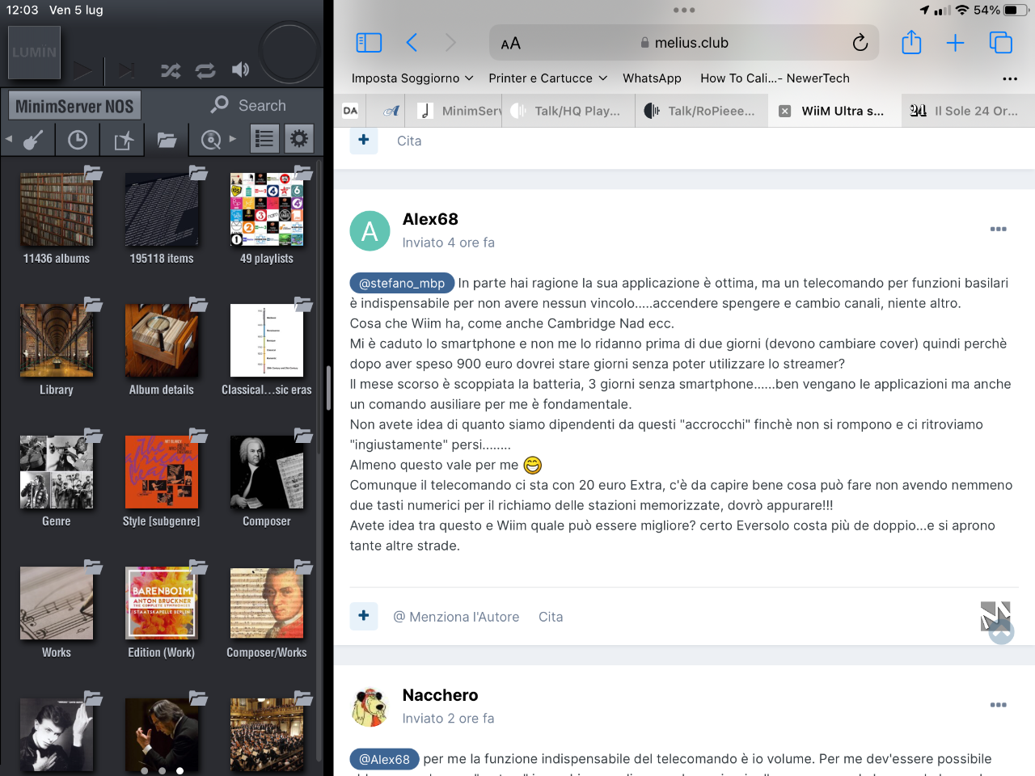Expand Printer e Cartucce bookmarks folder
The image size is (1035, 776).
(x=548, y=78)
